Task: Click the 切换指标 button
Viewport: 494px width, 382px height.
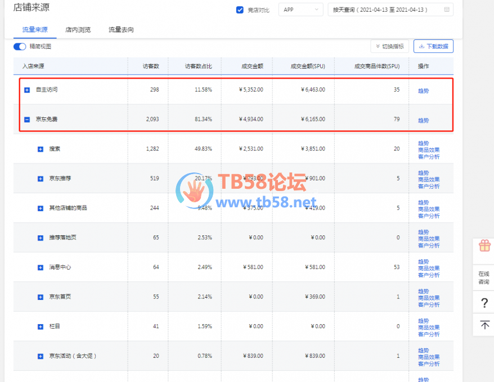Action: tap(390, 46)
